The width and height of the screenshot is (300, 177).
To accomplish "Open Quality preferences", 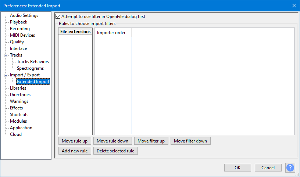I will tap(17, 41).
